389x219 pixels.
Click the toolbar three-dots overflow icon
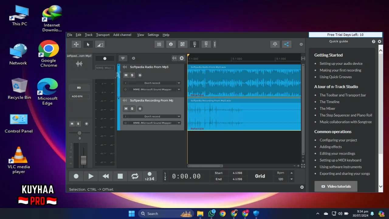[215, 44]
